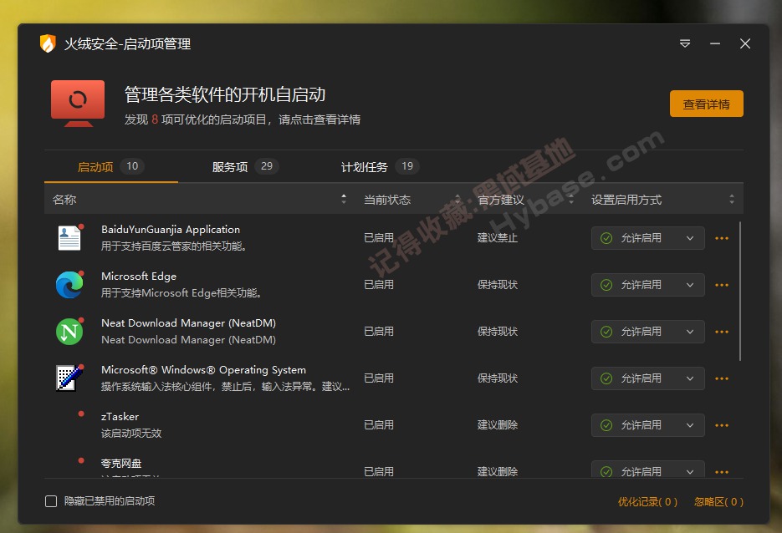Viewport: 782px width, 533px height.
Task: Toggle 隐藏已禁用的启动项 checkbox
Action: pyautogui.click(x=51, y=501)
